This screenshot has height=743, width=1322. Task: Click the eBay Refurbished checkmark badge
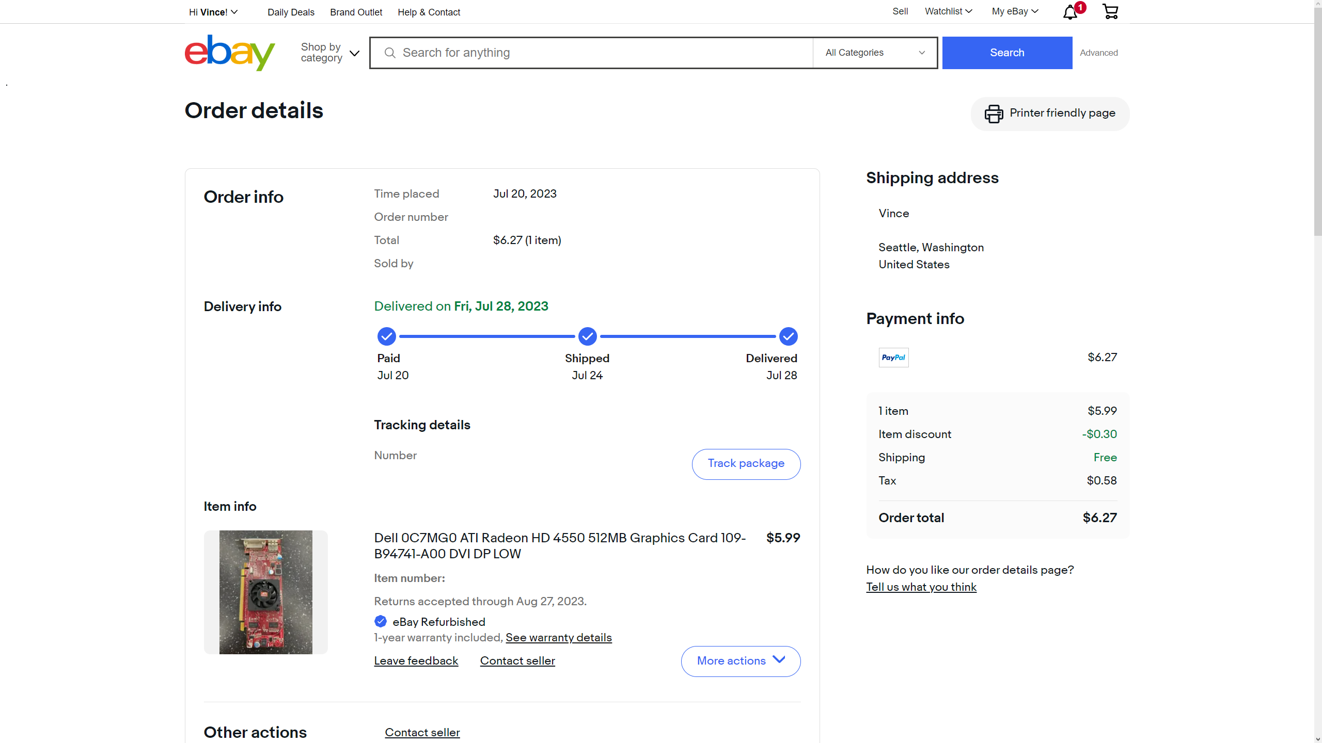tap(381, 621)
